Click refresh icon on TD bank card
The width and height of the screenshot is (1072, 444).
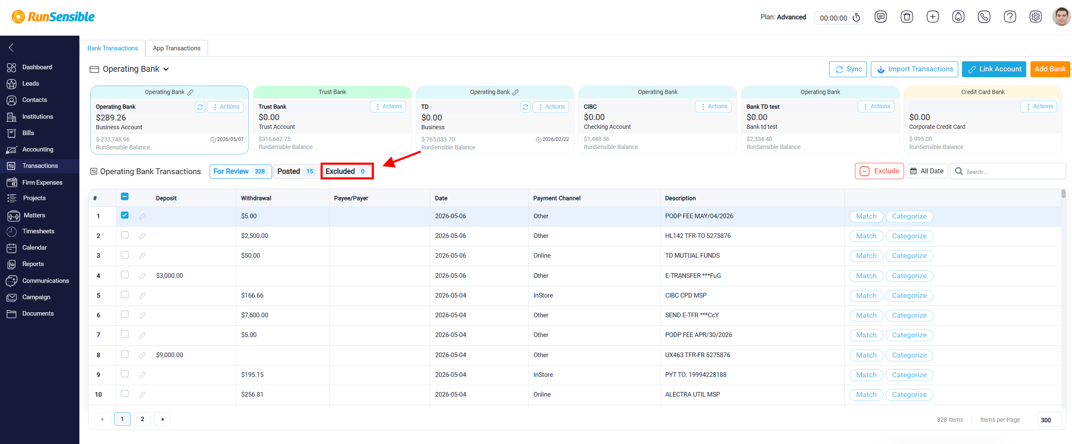click(x=525, y=107)
